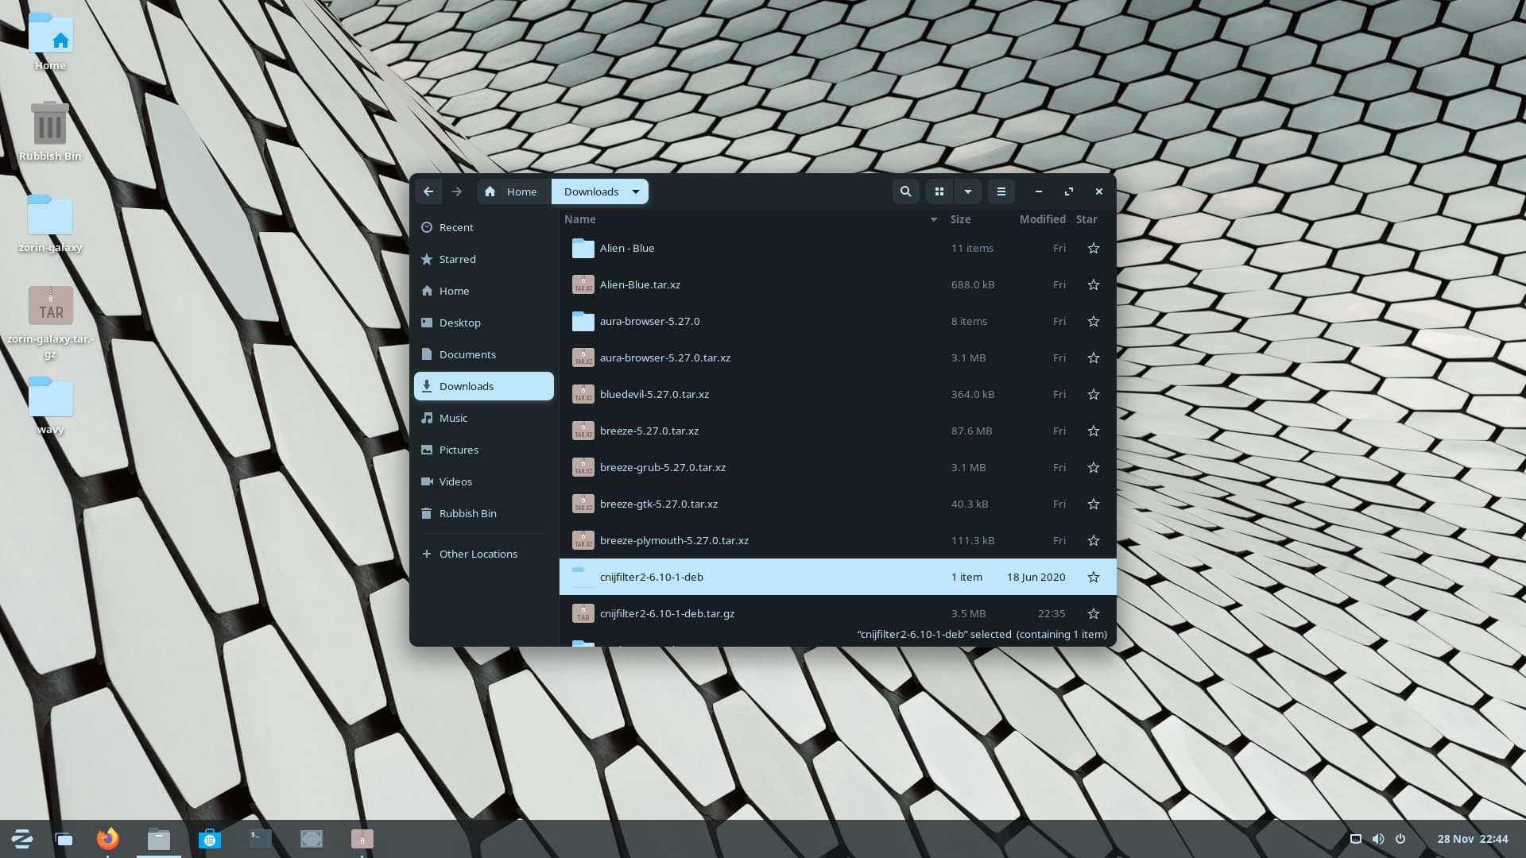Open the hamburger menu icon
The height and width of the screenshot is (858, 1526).
[x=1001, y=191]
